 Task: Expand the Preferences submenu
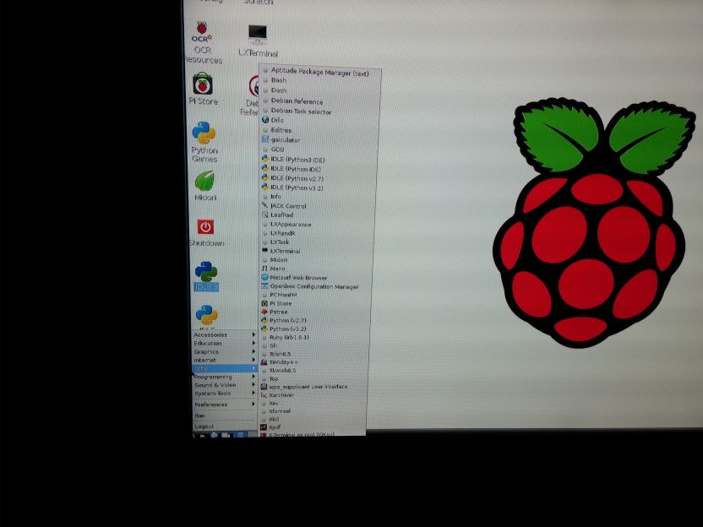tap(224, 405)
